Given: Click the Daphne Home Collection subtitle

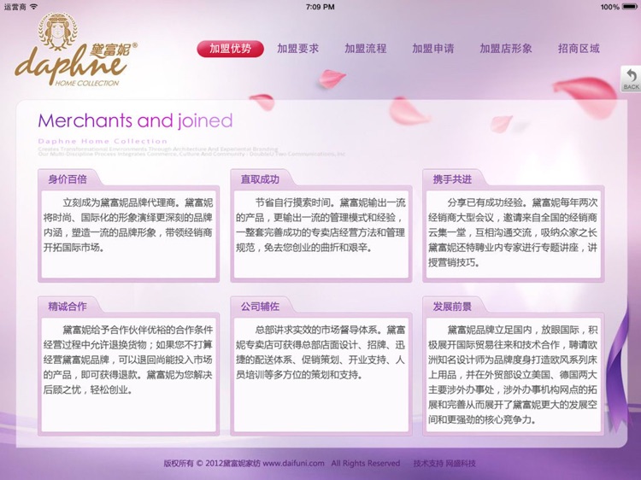Looking at the screenshot, I should [x=103, y=141].
